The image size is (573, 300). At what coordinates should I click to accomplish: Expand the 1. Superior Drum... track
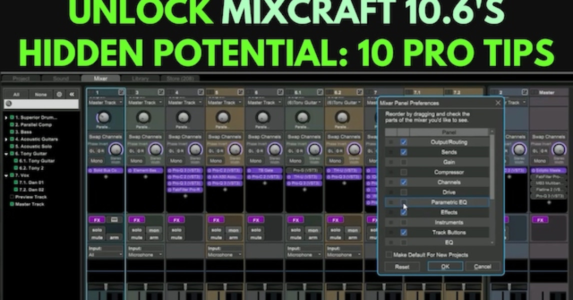point(6,117)
